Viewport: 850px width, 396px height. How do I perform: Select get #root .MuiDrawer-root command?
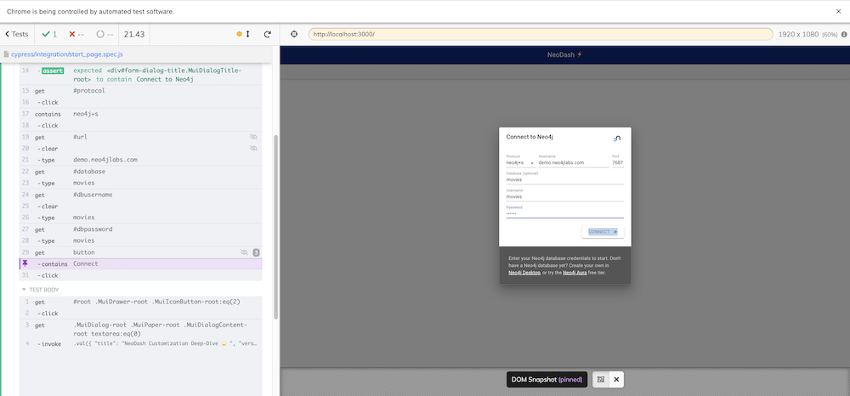(141, 302)
